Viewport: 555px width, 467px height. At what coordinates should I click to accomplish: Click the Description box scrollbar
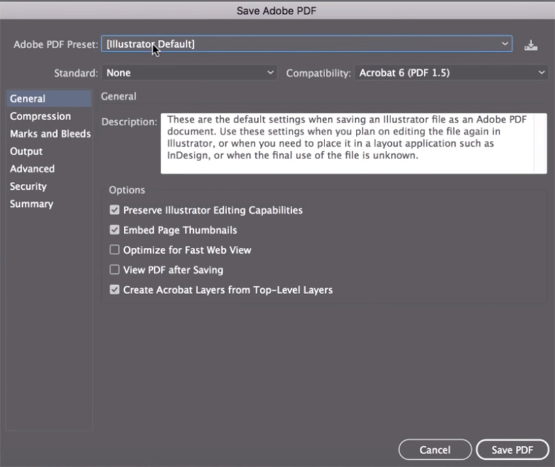(541, 143)
